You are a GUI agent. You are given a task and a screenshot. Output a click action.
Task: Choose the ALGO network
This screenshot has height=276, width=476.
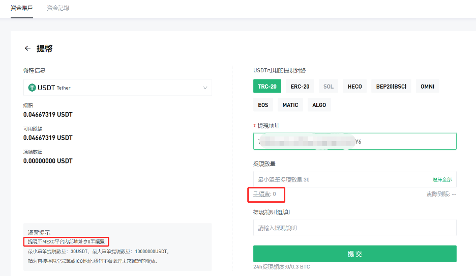click(319, 105)
